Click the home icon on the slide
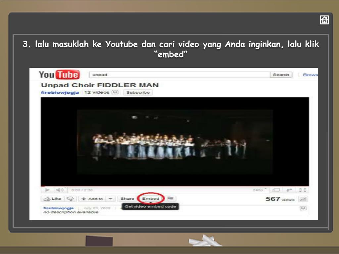 click(324, 20)
